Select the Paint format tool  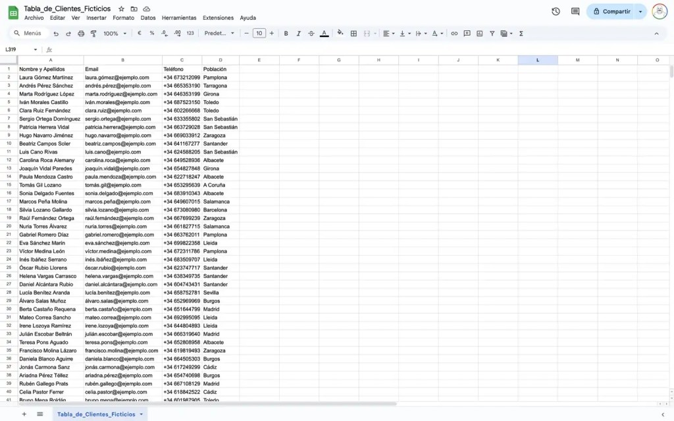pyautogui.click(x=92, y=32)
